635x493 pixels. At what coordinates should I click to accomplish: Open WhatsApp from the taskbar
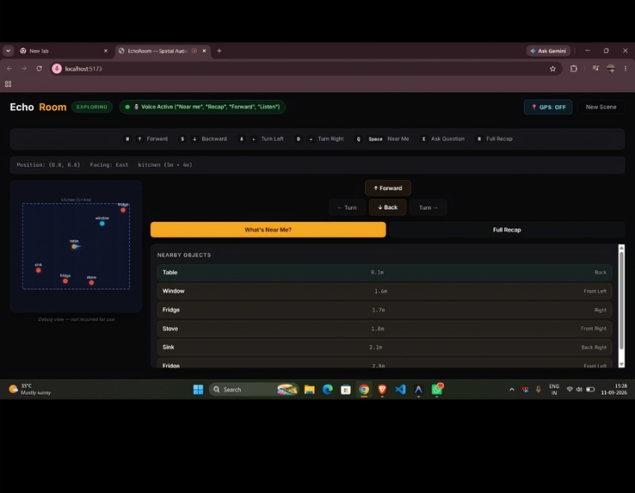click(x=437, y=389)
